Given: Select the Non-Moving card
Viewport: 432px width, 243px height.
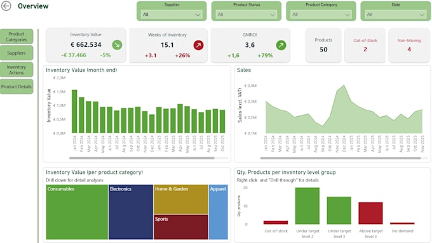Looking at the screenshot, I should [x=409, y=45].
